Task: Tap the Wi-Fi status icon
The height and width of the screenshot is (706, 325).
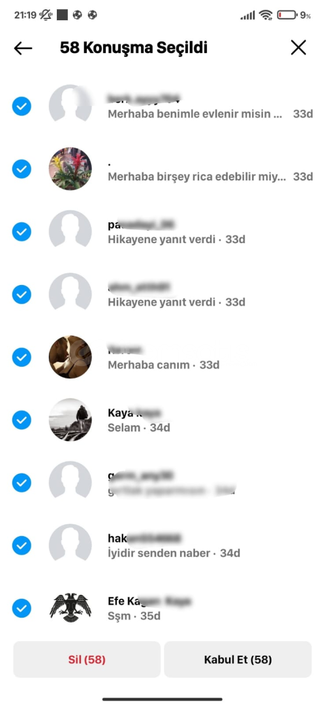Action: [x=266, y=15]
